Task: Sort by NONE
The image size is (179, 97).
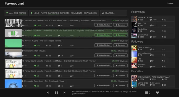Action: coord(36,13)
